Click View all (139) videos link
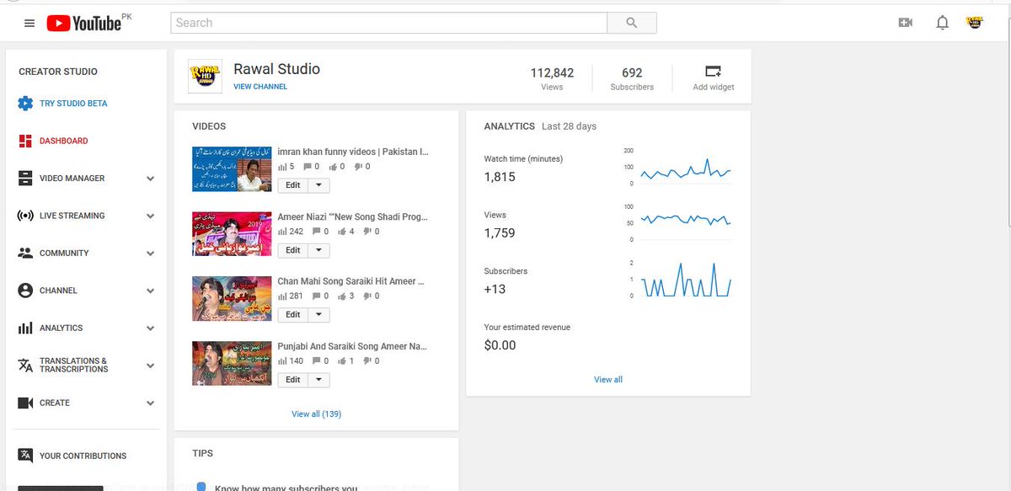This screenshot has height=491, width=1011. (316, 414)
